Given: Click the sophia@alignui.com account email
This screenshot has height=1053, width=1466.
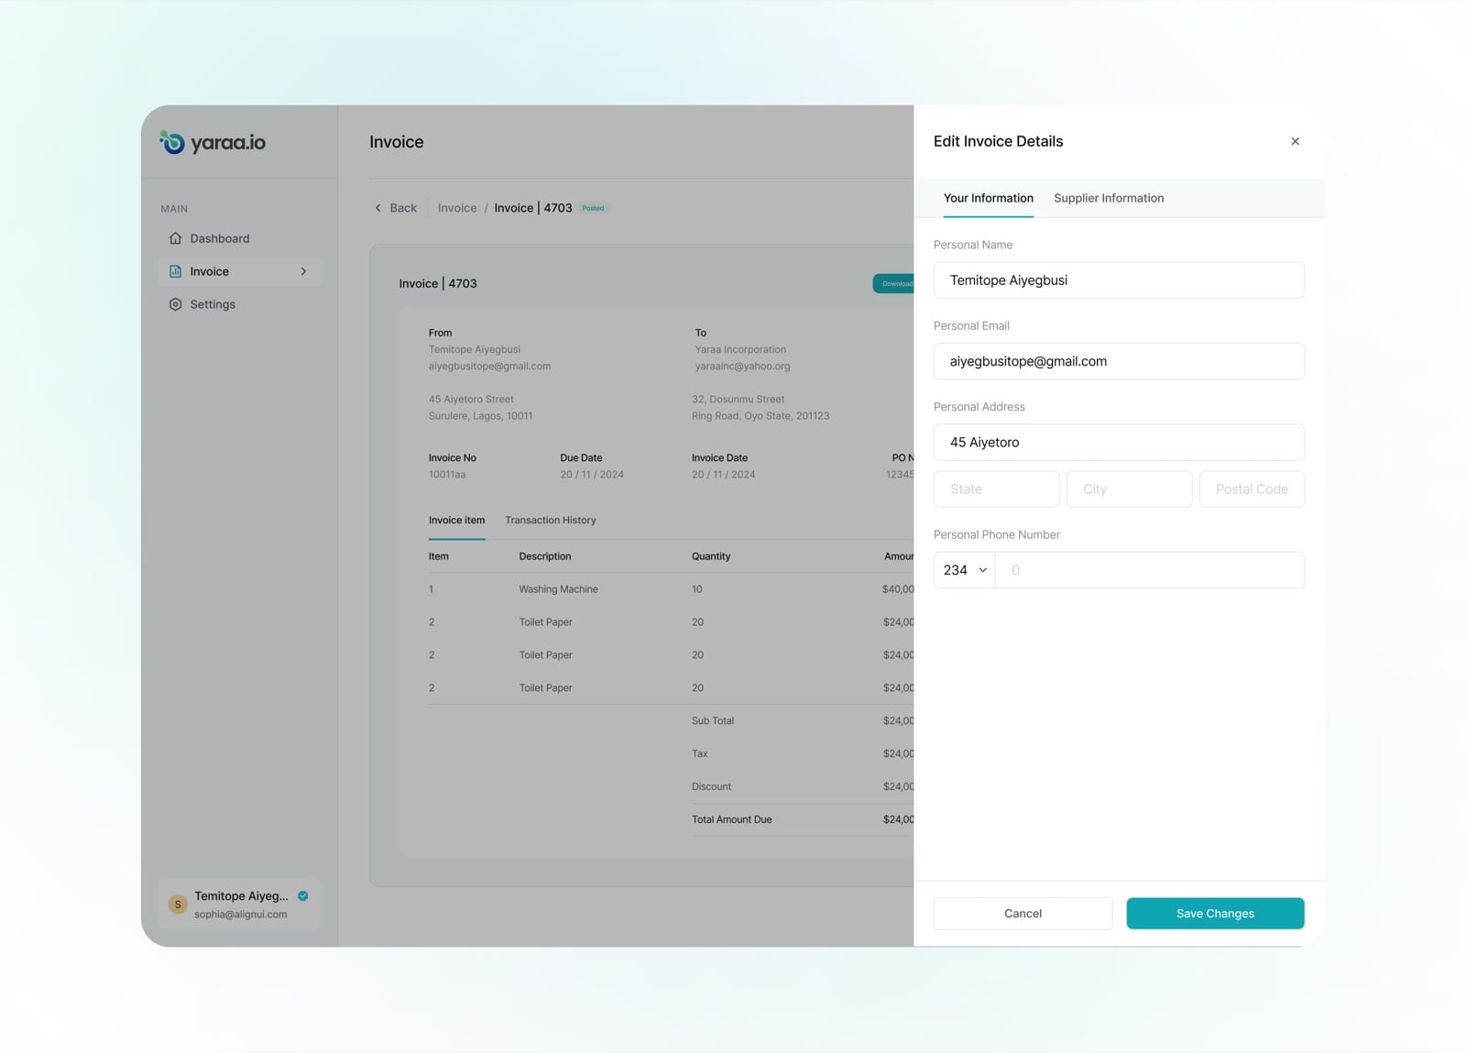Looking at the screenshot, I should 240,915.
